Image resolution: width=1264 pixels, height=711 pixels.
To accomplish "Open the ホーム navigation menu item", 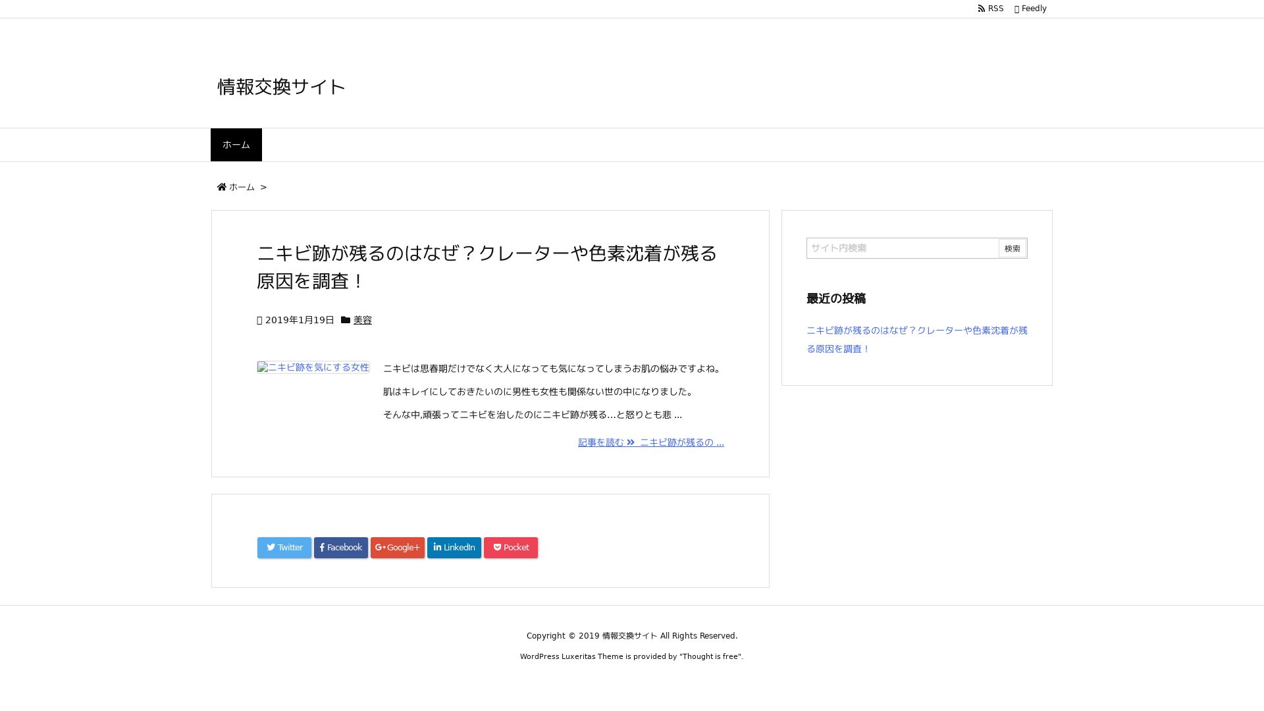I will (236, 144).
